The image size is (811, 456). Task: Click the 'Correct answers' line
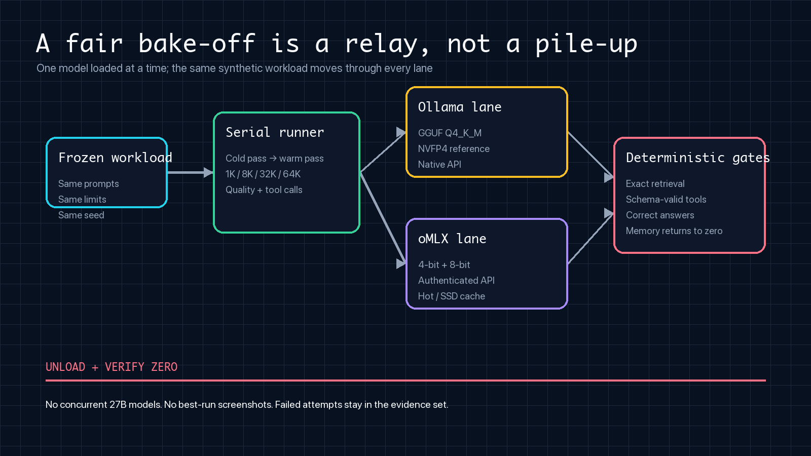pos(660,215)
